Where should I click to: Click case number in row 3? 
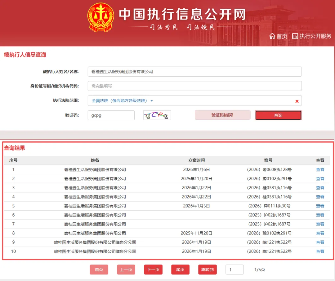[x=269, y=188]
